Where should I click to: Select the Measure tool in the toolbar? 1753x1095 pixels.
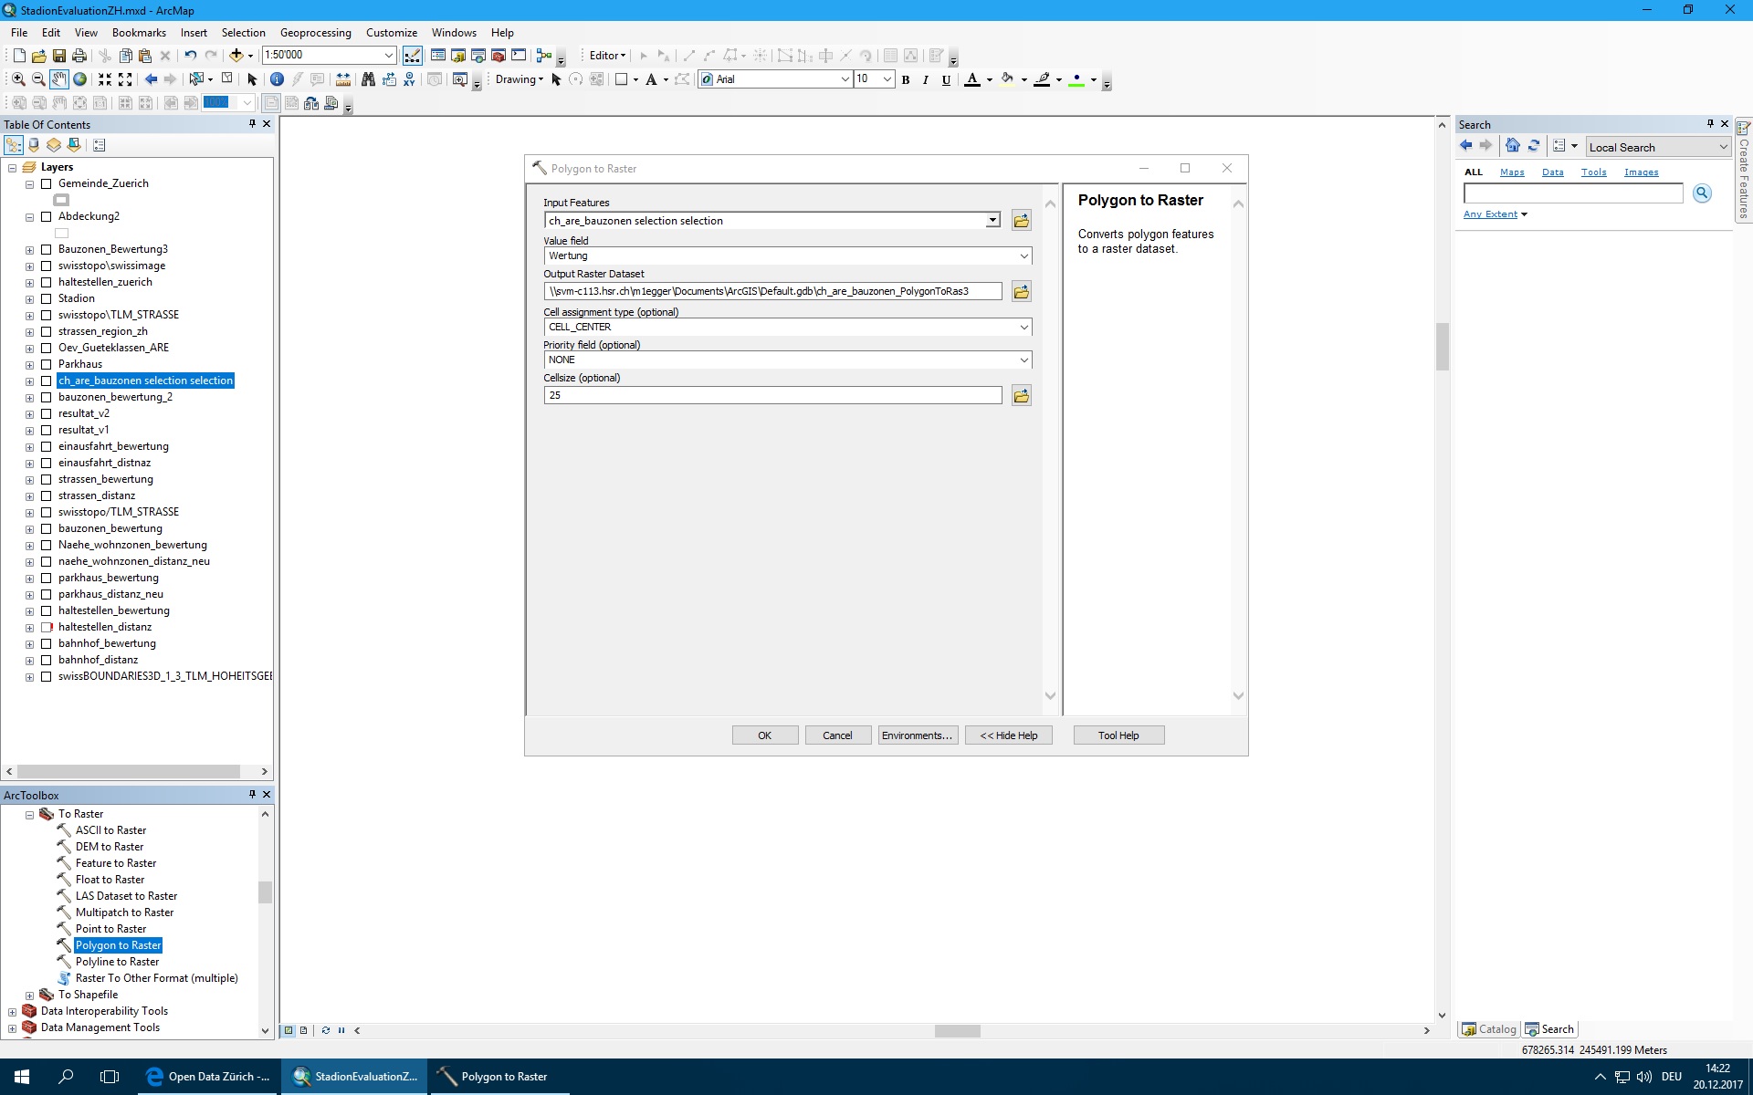(343, 79)
